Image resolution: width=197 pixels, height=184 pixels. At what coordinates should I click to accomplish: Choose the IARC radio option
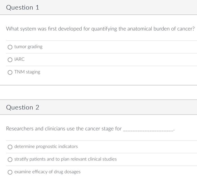click(x=10, y=60)
